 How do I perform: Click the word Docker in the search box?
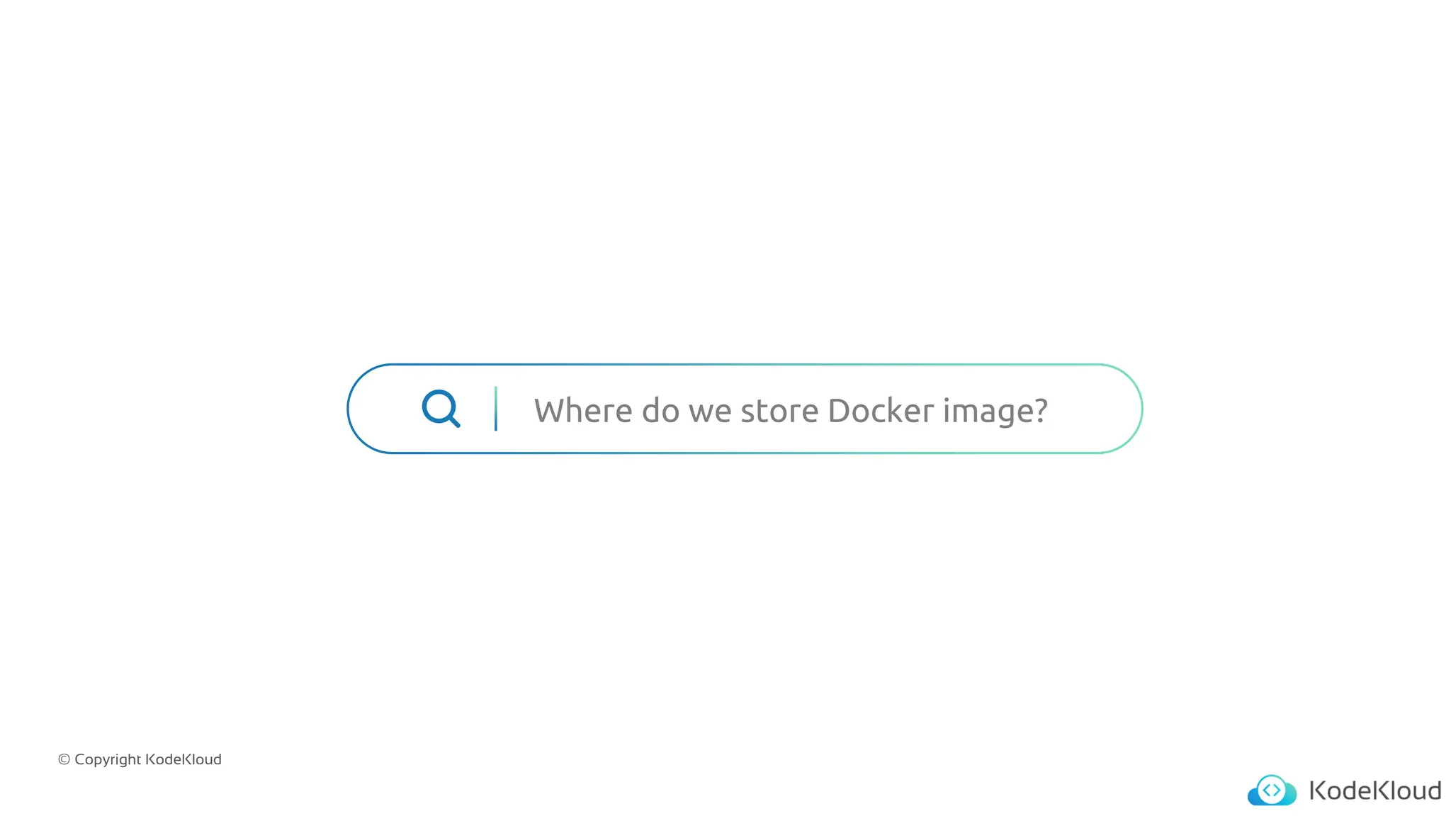click(881, 410)
